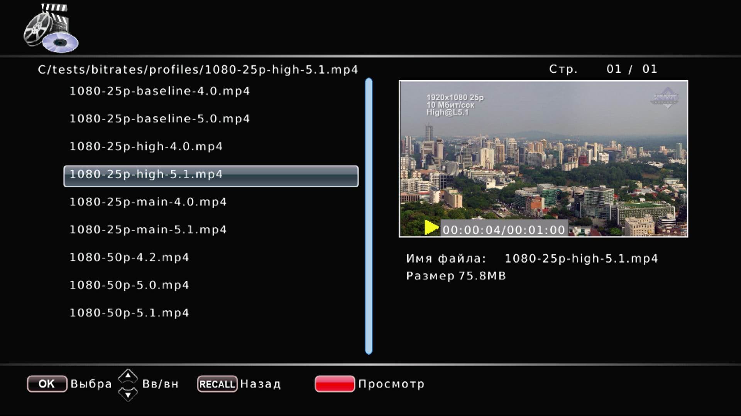Viewport: 741px width, 416px height.
Task: Select file 1080-25p-main-4.0.mp4
Action: [x=148, y=202]
